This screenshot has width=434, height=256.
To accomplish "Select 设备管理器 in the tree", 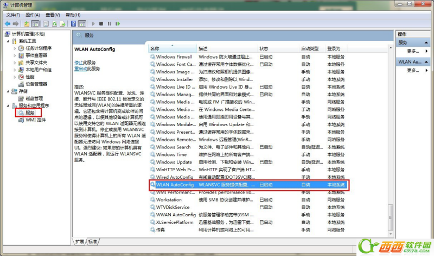I will tap(36, 84).
